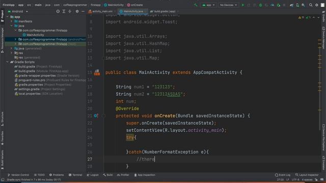Click the override gutter icon on line 21
The height and width of the screenshot is (183, 326).
[x=96, y=116]
